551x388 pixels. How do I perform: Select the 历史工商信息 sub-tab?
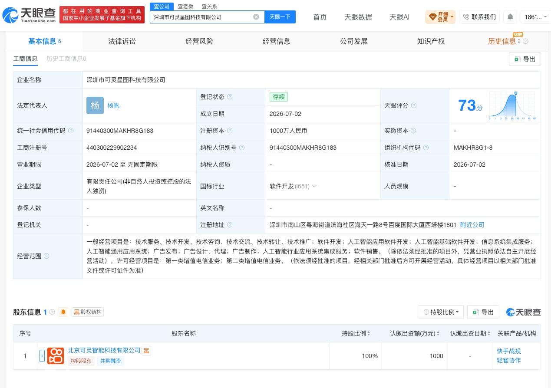(x=66, y=59)
